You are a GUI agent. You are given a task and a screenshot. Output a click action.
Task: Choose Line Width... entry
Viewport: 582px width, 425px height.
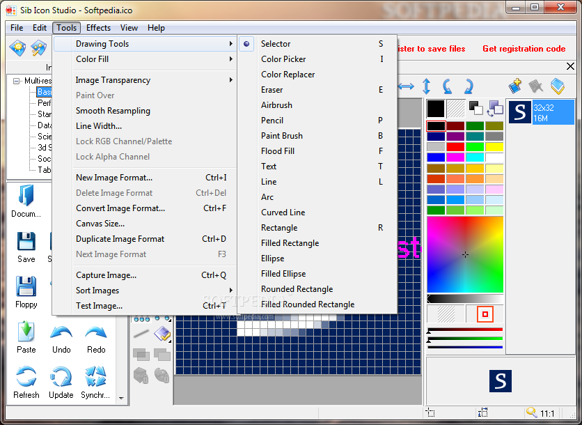[x=145, y=126]
